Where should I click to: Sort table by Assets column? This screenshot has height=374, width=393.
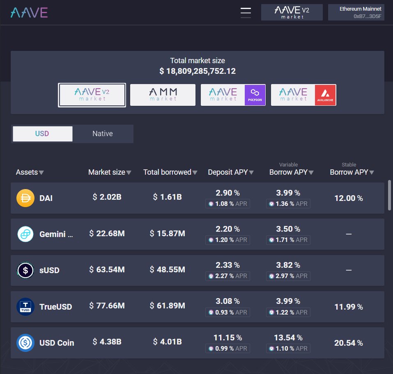[x=30, y=172]
